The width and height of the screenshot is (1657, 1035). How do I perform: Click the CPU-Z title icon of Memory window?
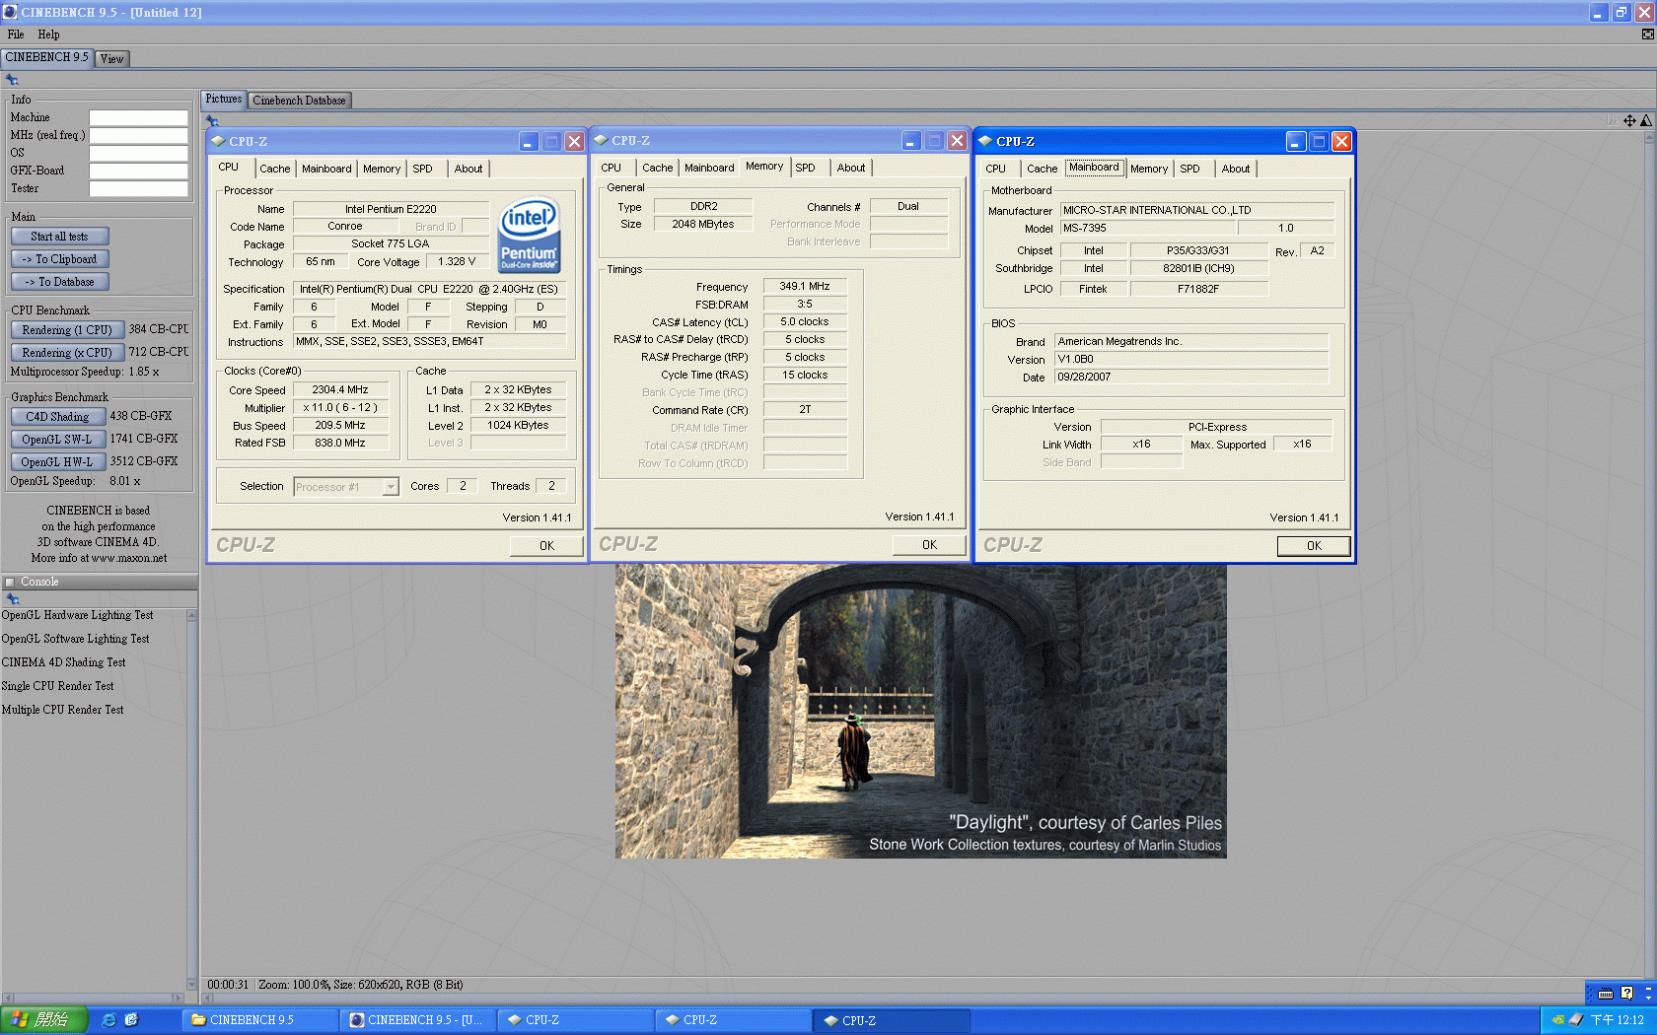point(600,140)
